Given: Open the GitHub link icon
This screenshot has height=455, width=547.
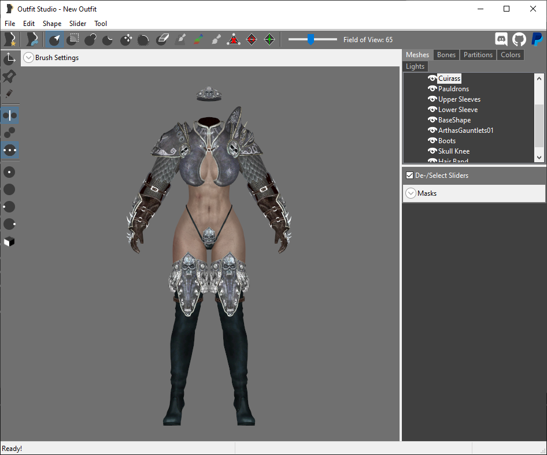Looking at the screenshot, I should click(519, 39).
